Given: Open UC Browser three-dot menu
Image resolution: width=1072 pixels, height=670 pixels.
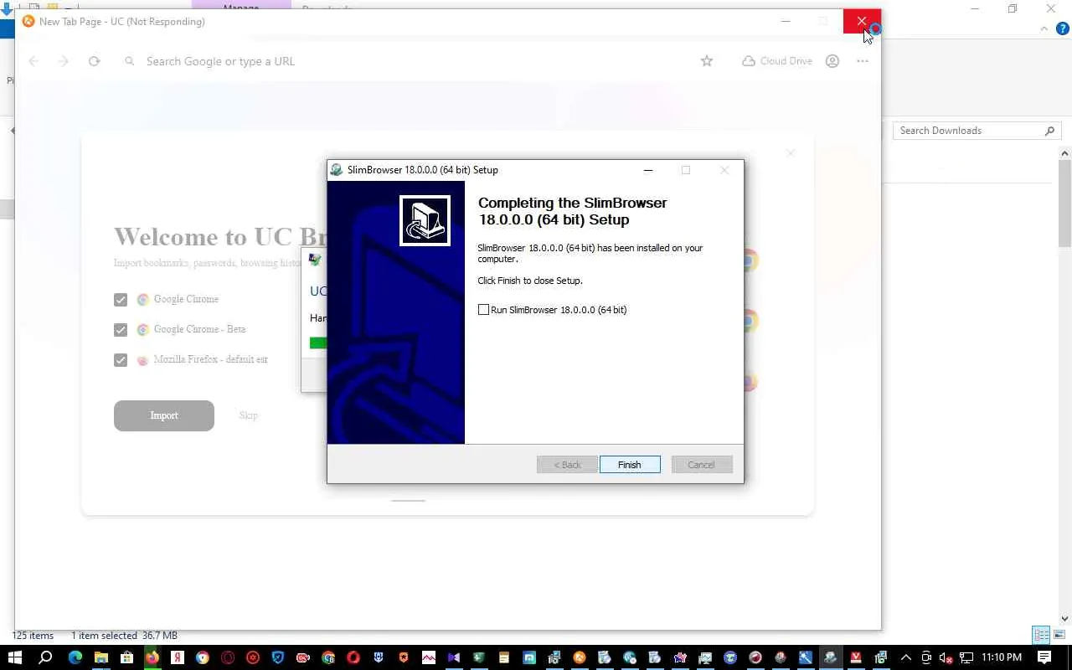Looking at the screenshot, I should click(x=863, y=61).
